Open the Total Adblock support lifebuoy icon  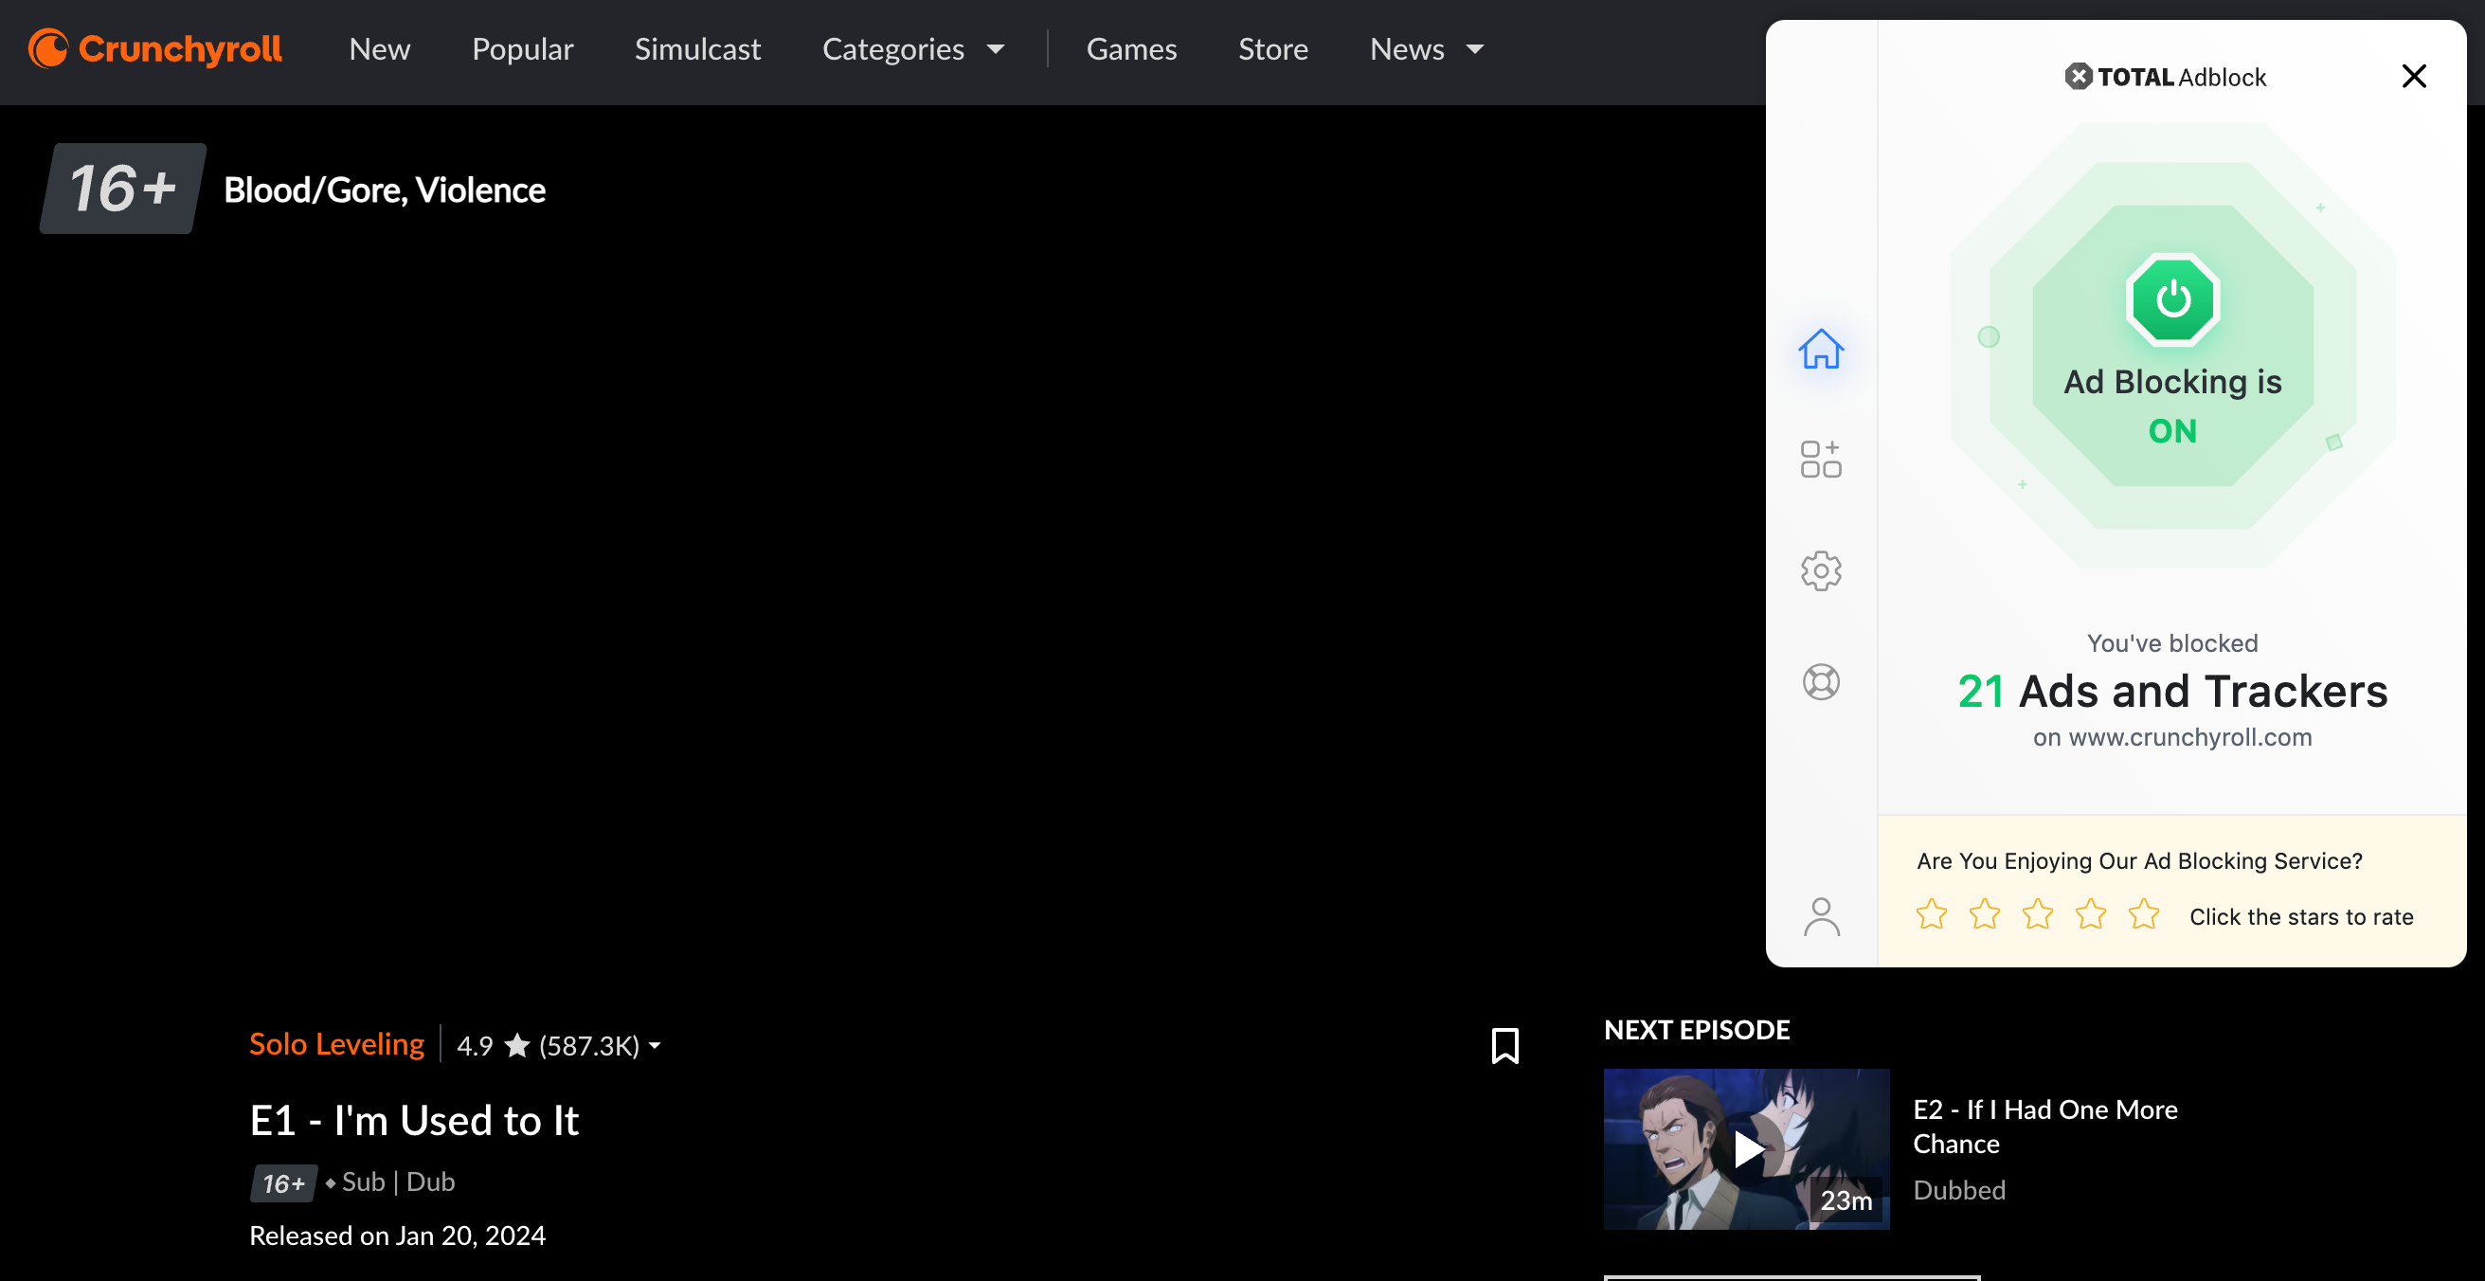pos(1820,682)
